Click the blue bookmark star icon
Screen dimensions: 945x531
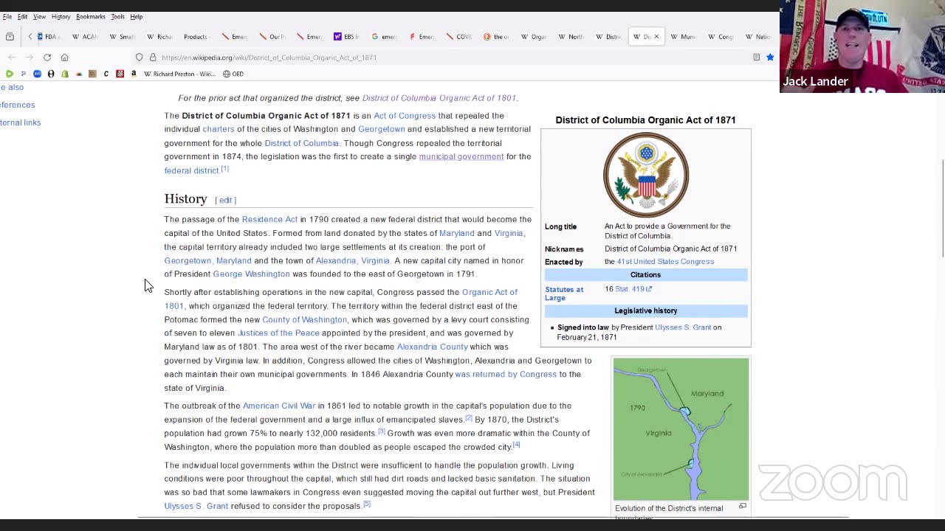coord(770,58)
